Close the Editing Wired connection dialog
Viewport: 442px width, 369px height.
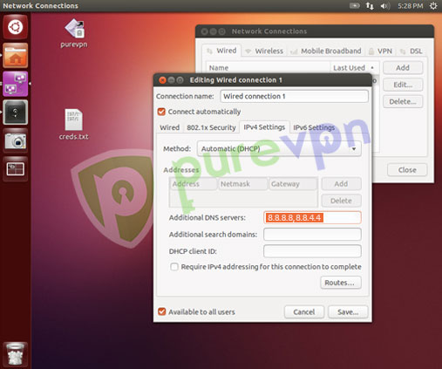click(x=162, y=80)
